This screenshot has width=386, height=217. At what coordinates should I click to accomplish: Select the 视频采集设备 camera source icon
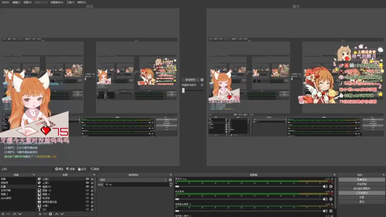(40, 202)
